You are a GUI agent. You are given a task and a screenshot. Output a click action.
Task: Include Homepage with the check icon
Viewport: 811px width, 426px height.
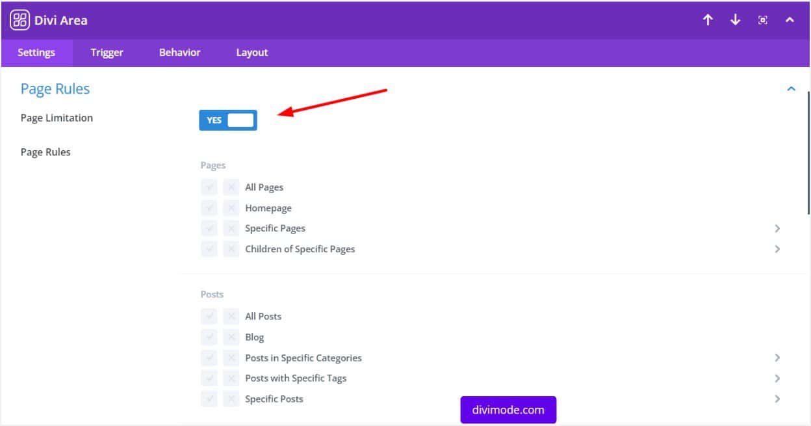tap(209, 208)
